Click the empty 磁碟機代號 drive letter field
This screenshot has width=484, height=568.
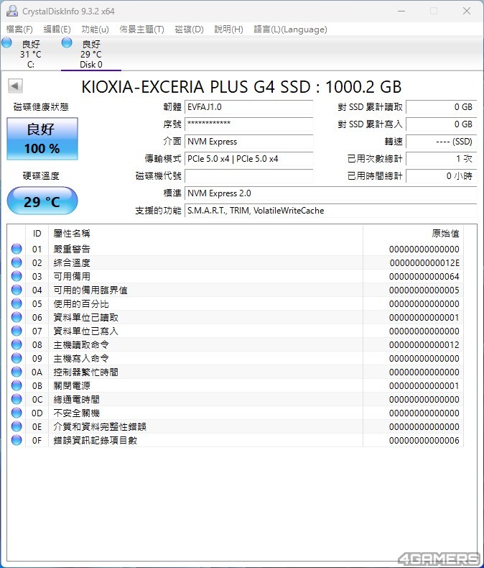click(249, 176)
